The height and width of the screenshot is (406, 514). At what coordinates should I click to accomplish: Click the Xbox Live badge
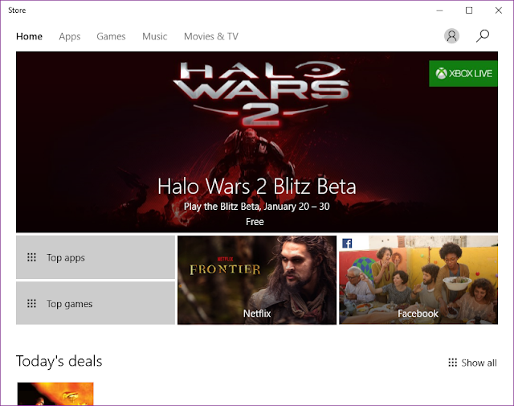[463, 73]
